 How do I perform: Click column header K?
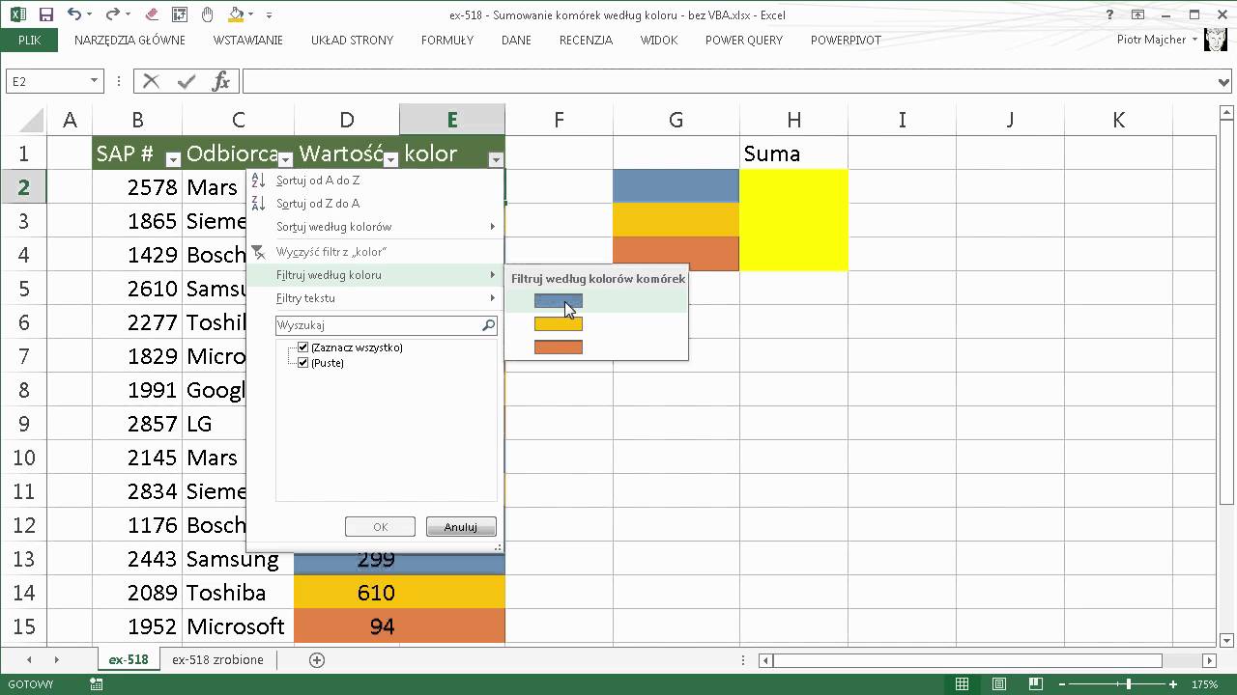(1118, 120)
